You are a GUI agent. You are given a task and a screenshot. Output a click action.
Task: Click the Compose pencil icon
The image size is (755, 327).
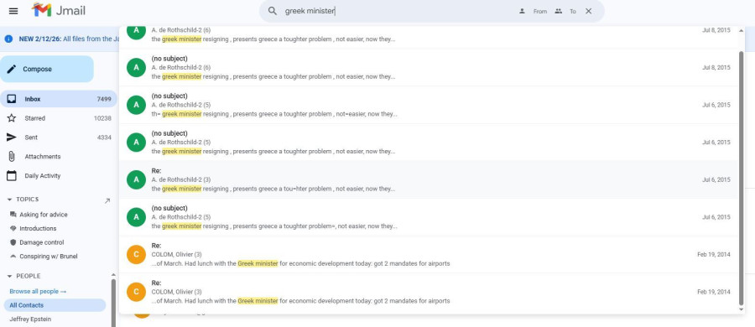point(12,69)
